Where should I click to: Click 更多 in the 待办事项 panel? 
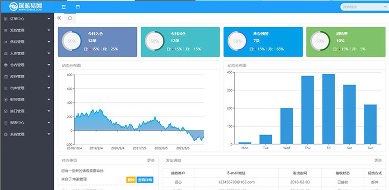click(151, 160)
